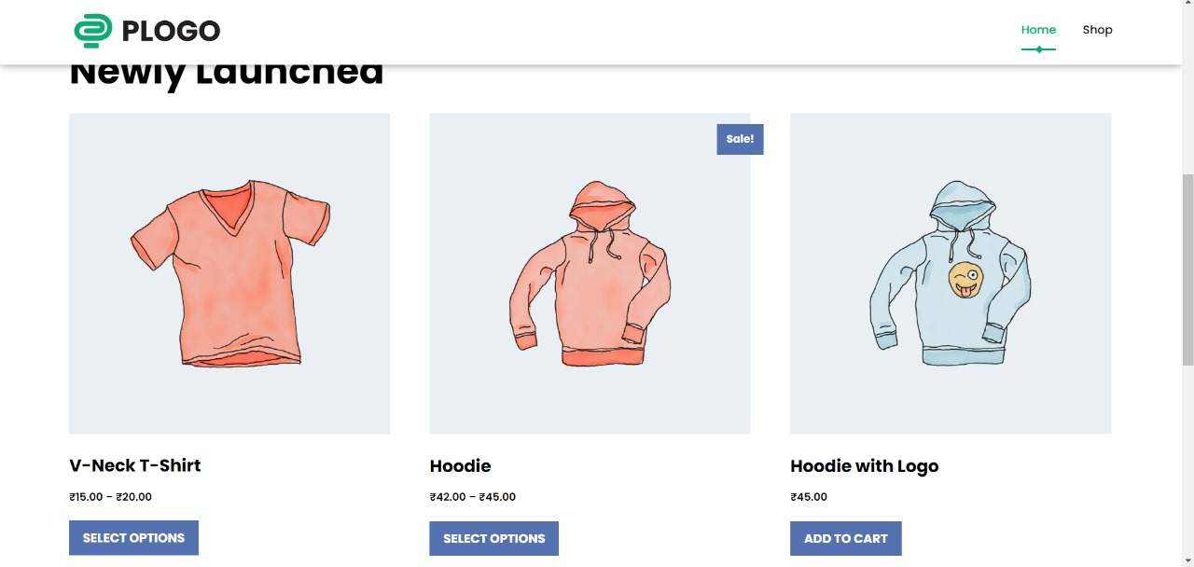Click the Hoodie with Logo price
Viewport: 1194px width, 567px height.
click(808, 497)
